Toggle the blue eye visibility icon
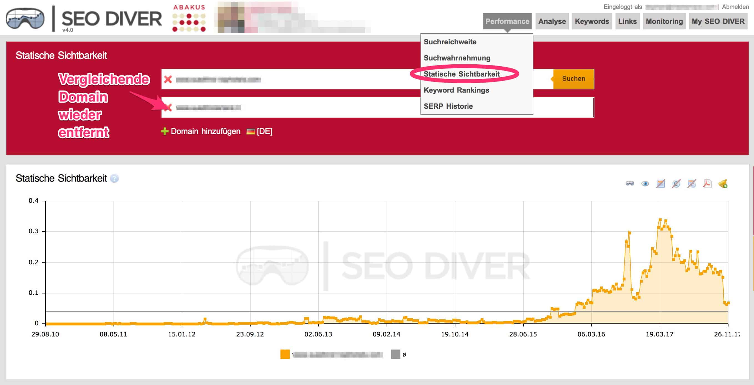This screenshot has height=385, width=754. click(x=645, y=184)
